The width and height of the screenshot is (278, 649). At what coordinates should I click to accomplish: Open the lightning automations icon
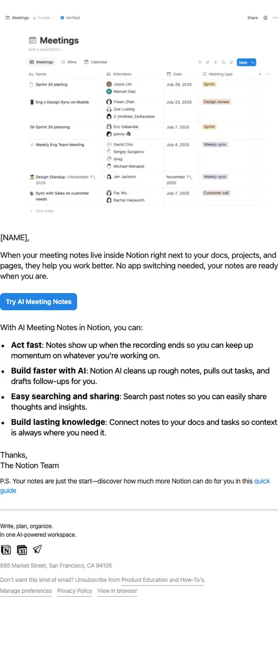click(x=215, y=63)
